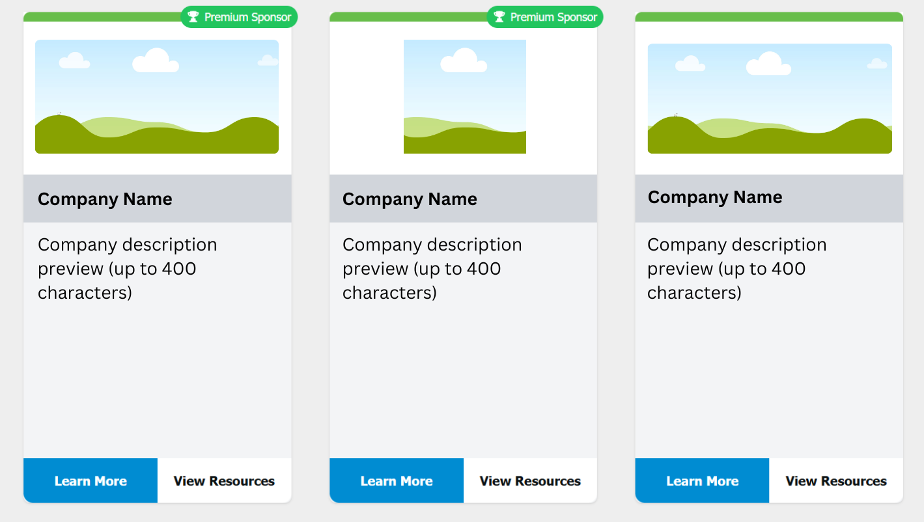Select the first card's company description text
924x522 pixels.
coord(128,269)
